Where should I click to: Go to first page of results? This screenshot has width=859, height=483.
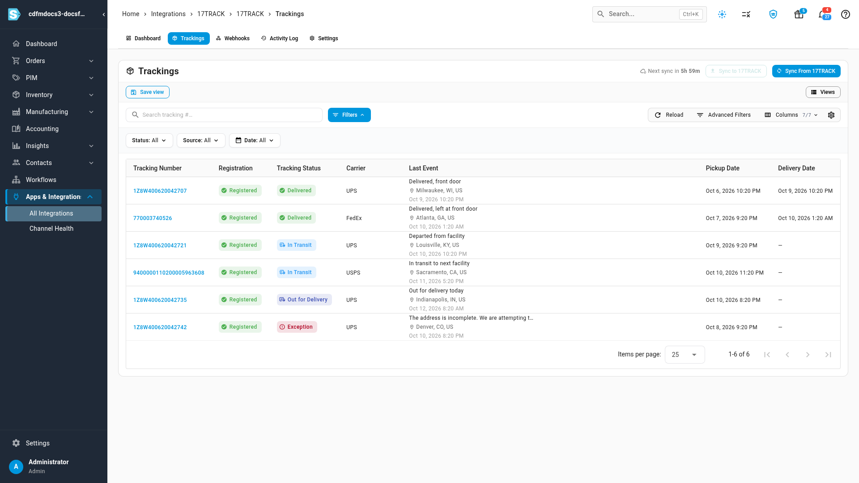(x=767, y=355)
